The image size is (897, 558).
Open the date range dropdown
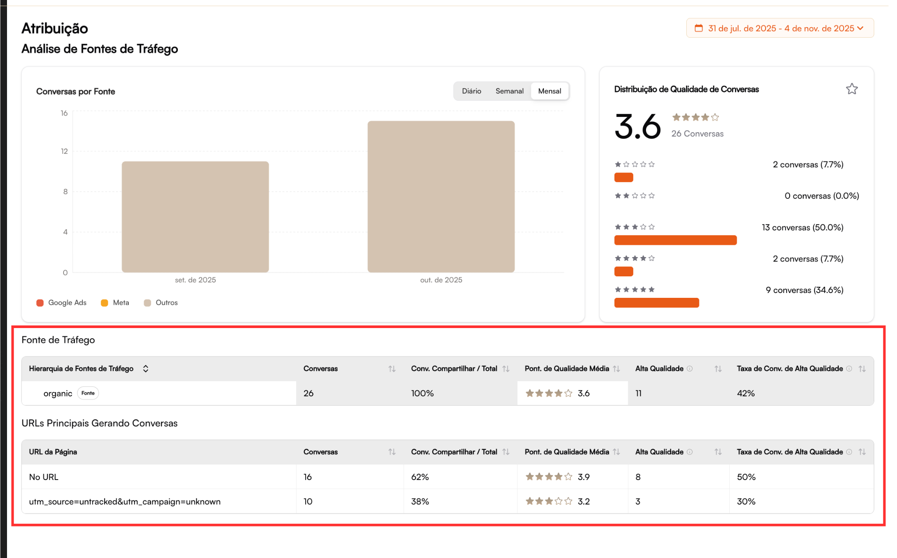click(x=780, y=28)
